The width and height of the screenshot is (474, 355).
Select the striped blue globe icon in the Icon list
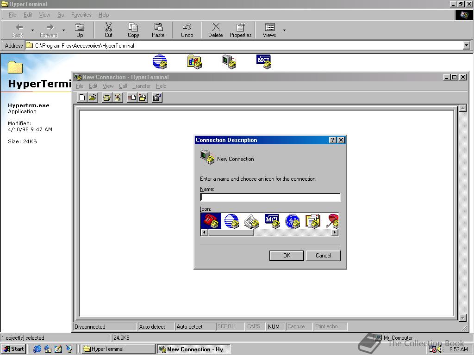coord(232,221)
